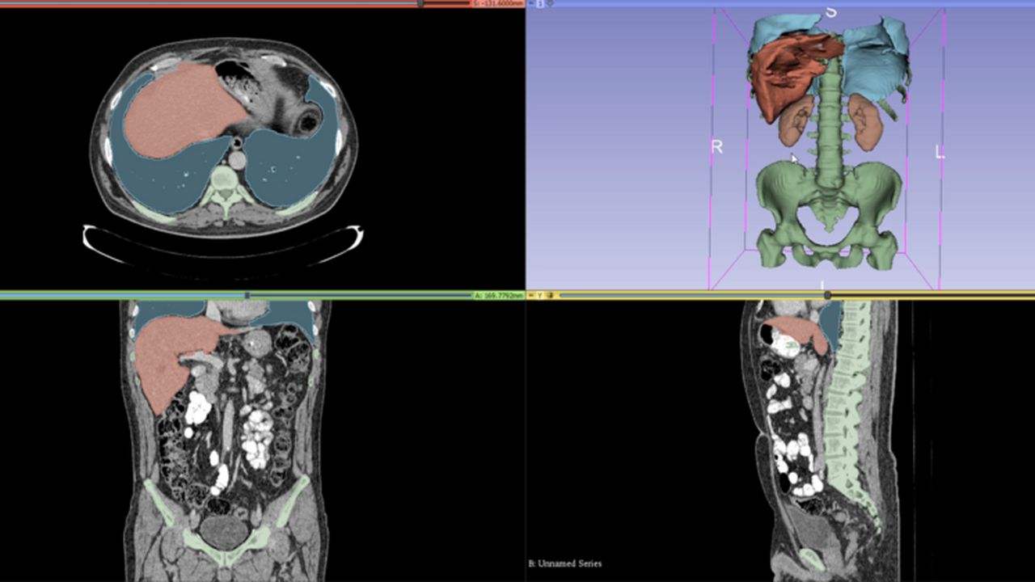This screenshot has width=1035, height=582.
Task: Click the left kidney model in 3D view
Action: point(865,123)
